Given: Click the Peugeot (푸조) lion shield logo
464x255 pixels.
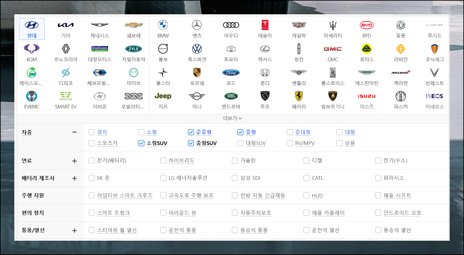Looking at the screenshot, I should point(265,96).
